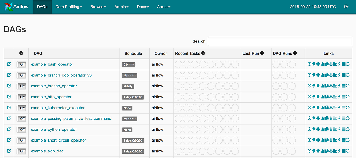Toggle example_passing_params_via_test_command Off switch
The height and width of the screenshot is (158, 356).
pyautogui.click(x=21, y=119)
